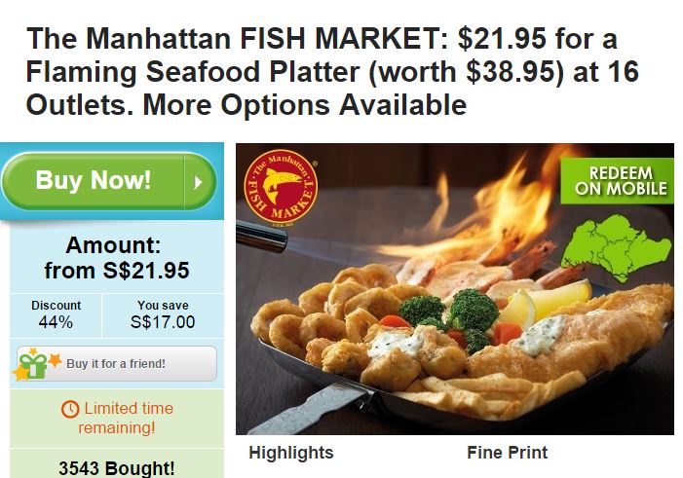This screenshot has width=683, height=478.
Task: Click the seafood platter photo
Action: click(x=455, y=288)
